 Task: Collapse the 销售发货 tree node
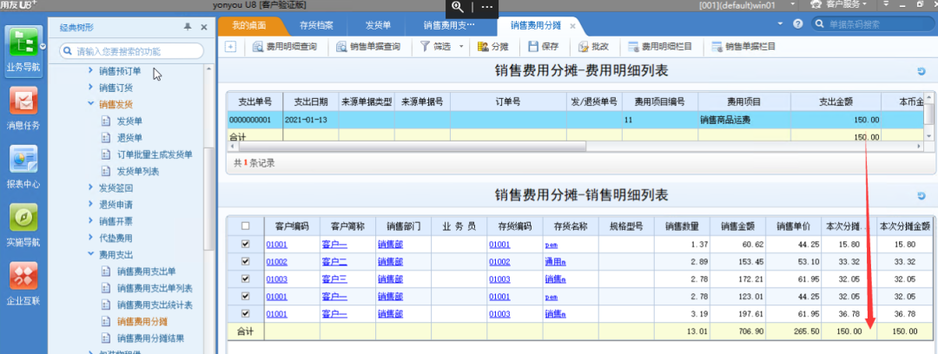pos(90,104)
